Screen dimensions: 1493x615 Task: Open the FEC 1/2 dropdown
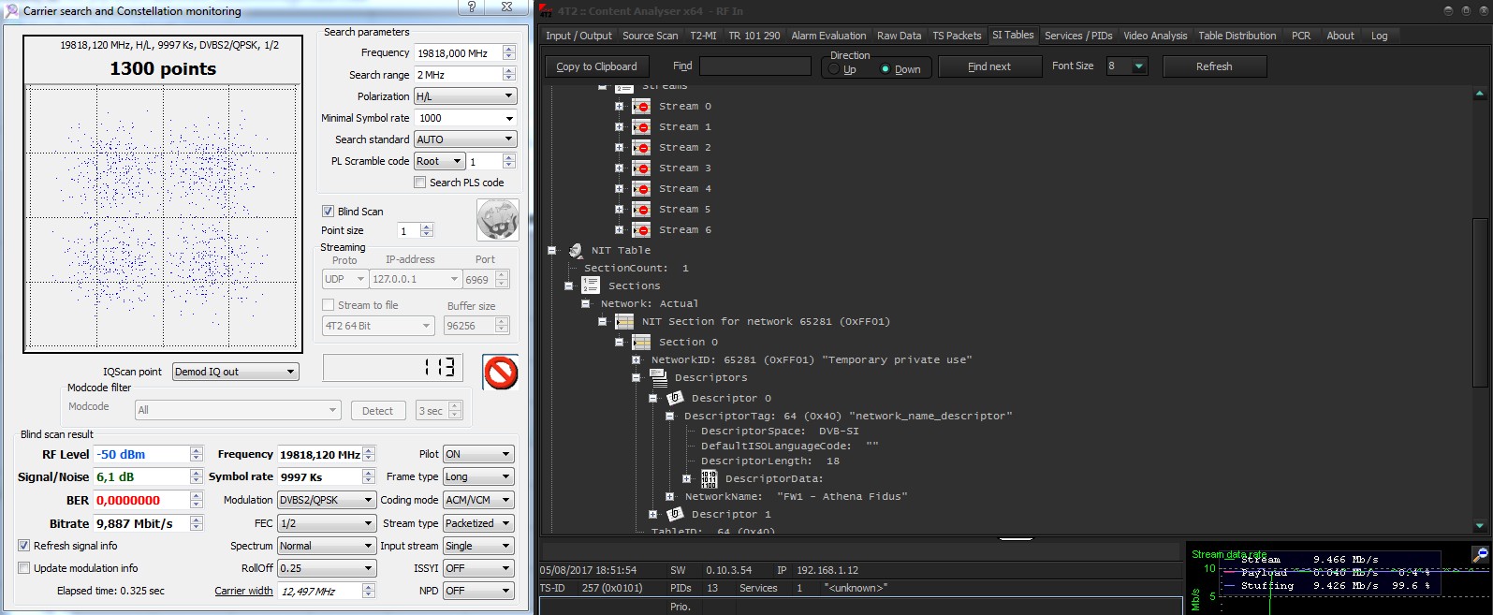[x=327, y=523]
